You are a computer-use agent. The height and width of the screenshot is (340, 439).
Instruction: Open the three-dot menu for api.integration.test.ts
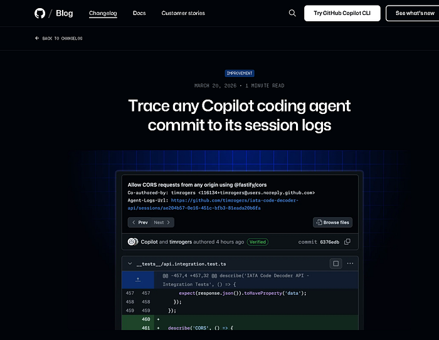350,264
